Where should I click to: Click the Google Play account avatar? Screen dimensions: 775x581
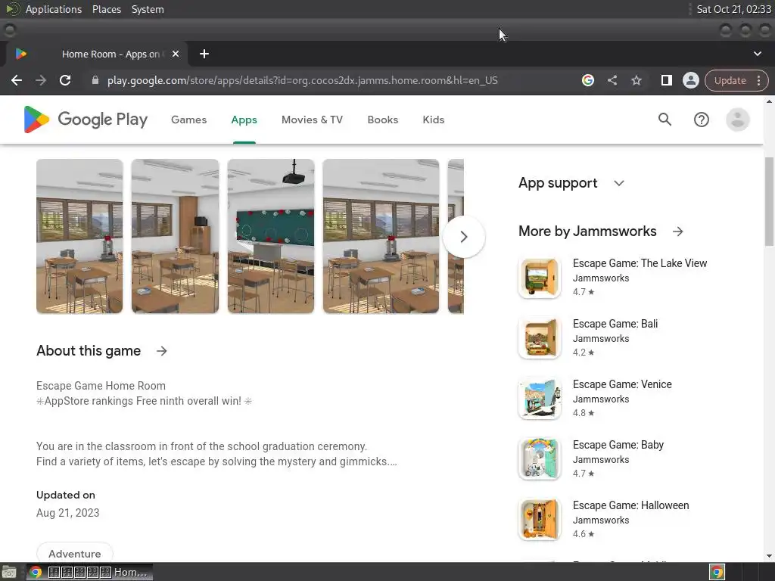click(x=737, y=120)
